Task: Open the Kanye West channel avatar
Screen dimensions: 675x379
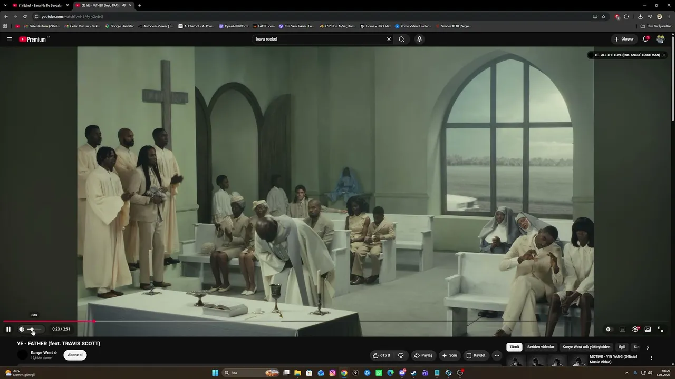Action: pos(22,355)
